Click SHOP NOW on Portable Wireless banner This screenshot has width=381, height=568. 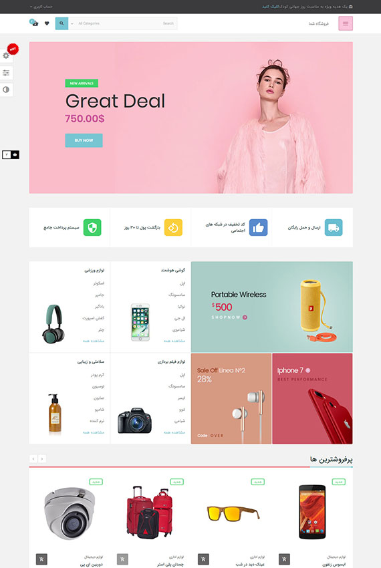(229, 317)
